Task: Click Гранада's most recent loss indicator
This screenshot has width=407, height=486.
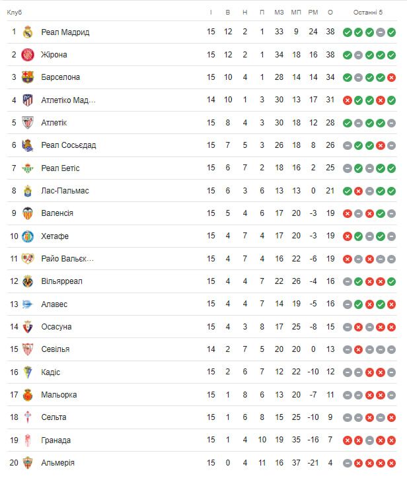Action: coord(392,440)
